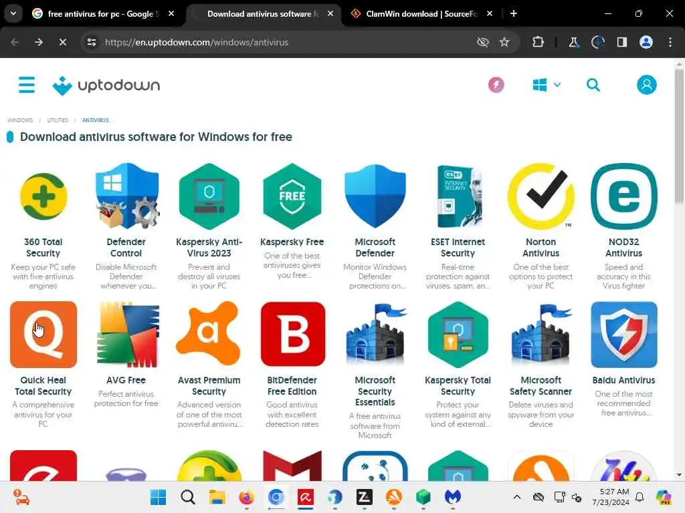Open the Uptodown site search
The width and height of the screenshot is (685, 513).
tap(593, 85)
